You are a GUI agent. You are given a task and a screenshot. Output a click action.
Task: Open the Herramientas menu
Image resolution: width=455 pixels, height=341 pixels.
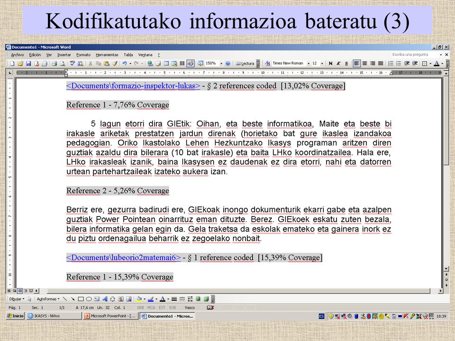click(x=107, y=55)
